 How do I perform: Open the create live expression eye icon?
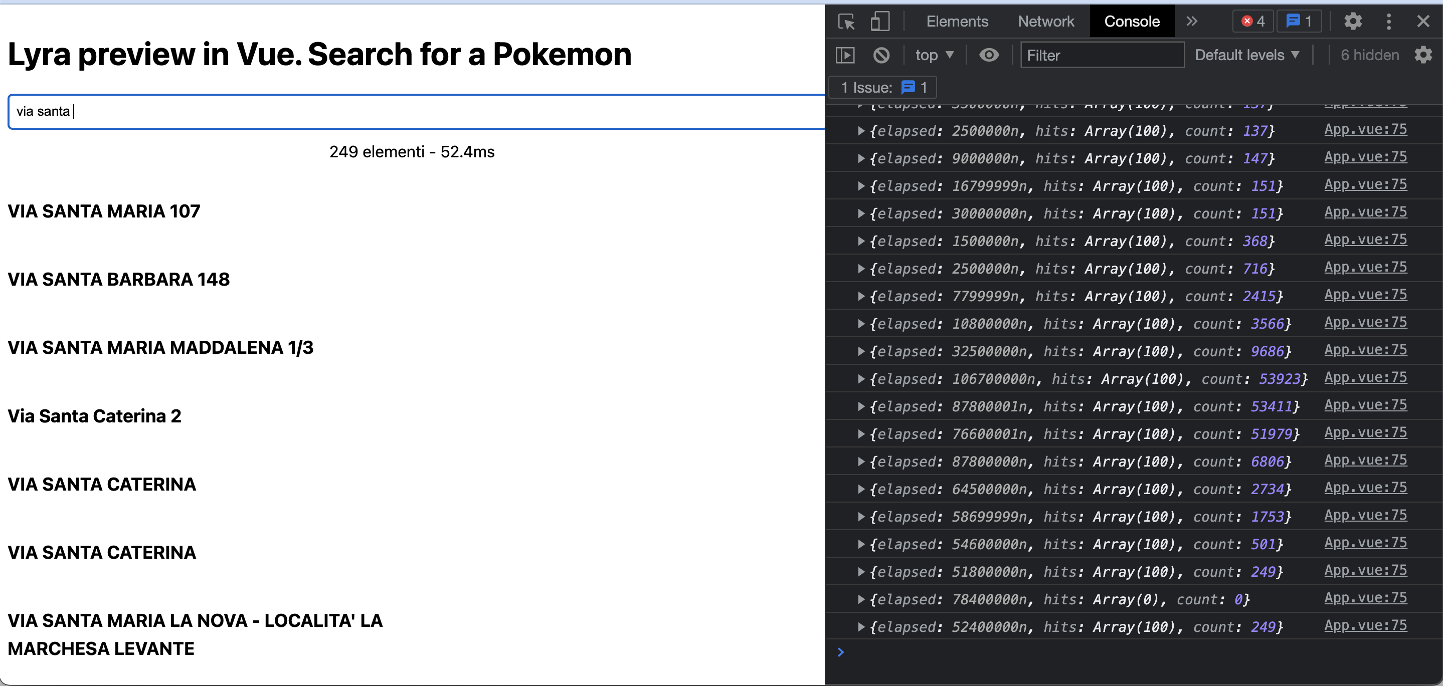coord(989,55)
